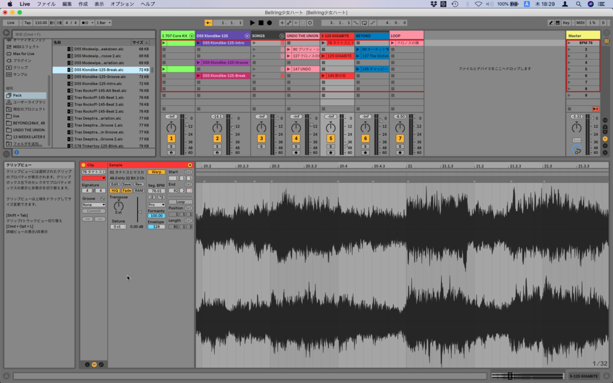Launch Master scene BPM 76
The height and width of the screenshot is (383, 613).
point(569,43)
